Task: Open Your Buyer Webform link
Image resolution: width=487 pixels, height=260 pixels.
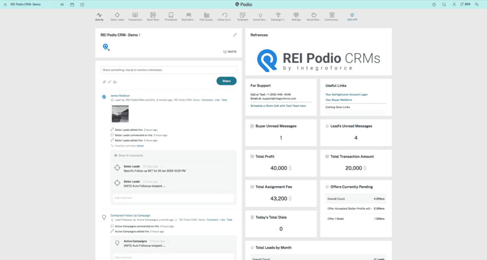Action: 339,100
